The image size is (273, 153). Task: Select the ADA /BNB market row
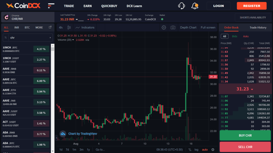[x=26, y=134]
